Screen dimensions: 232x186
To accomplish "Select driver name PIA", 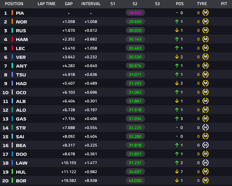I will point(20,13).
